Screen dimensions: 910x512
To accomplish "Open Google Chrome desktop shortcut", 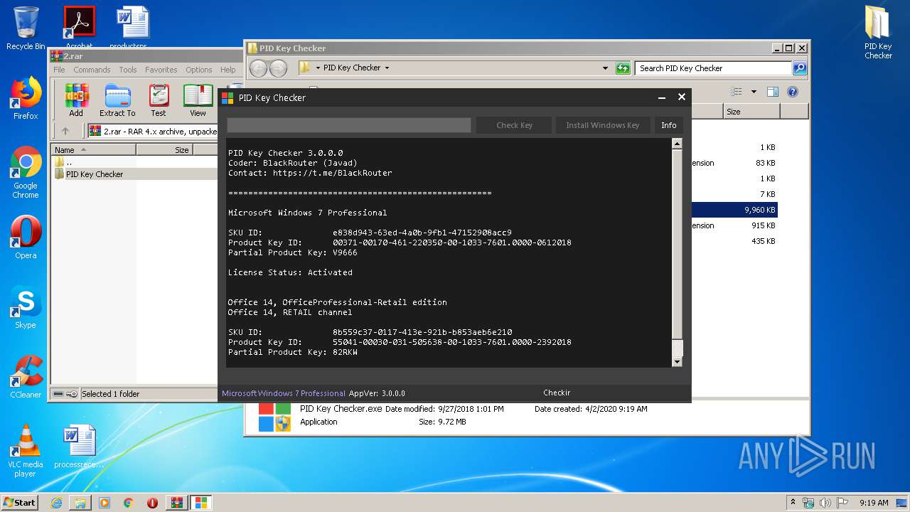I will click(26, 172).
